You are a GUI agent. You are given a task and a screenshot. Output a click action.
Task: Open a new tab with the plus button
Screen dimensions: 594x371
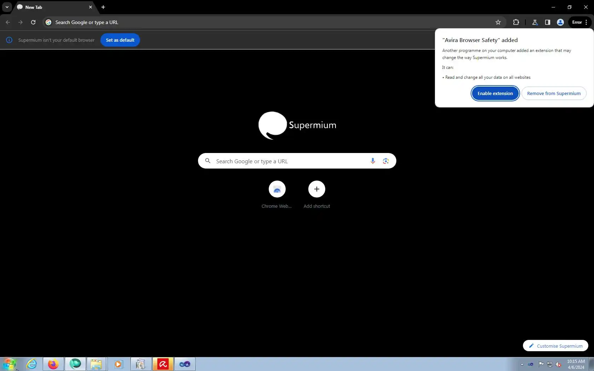(103, 7)
